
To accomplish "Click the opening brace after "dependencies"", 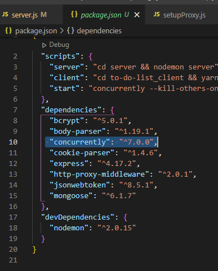I will click(x=112, y=110).
